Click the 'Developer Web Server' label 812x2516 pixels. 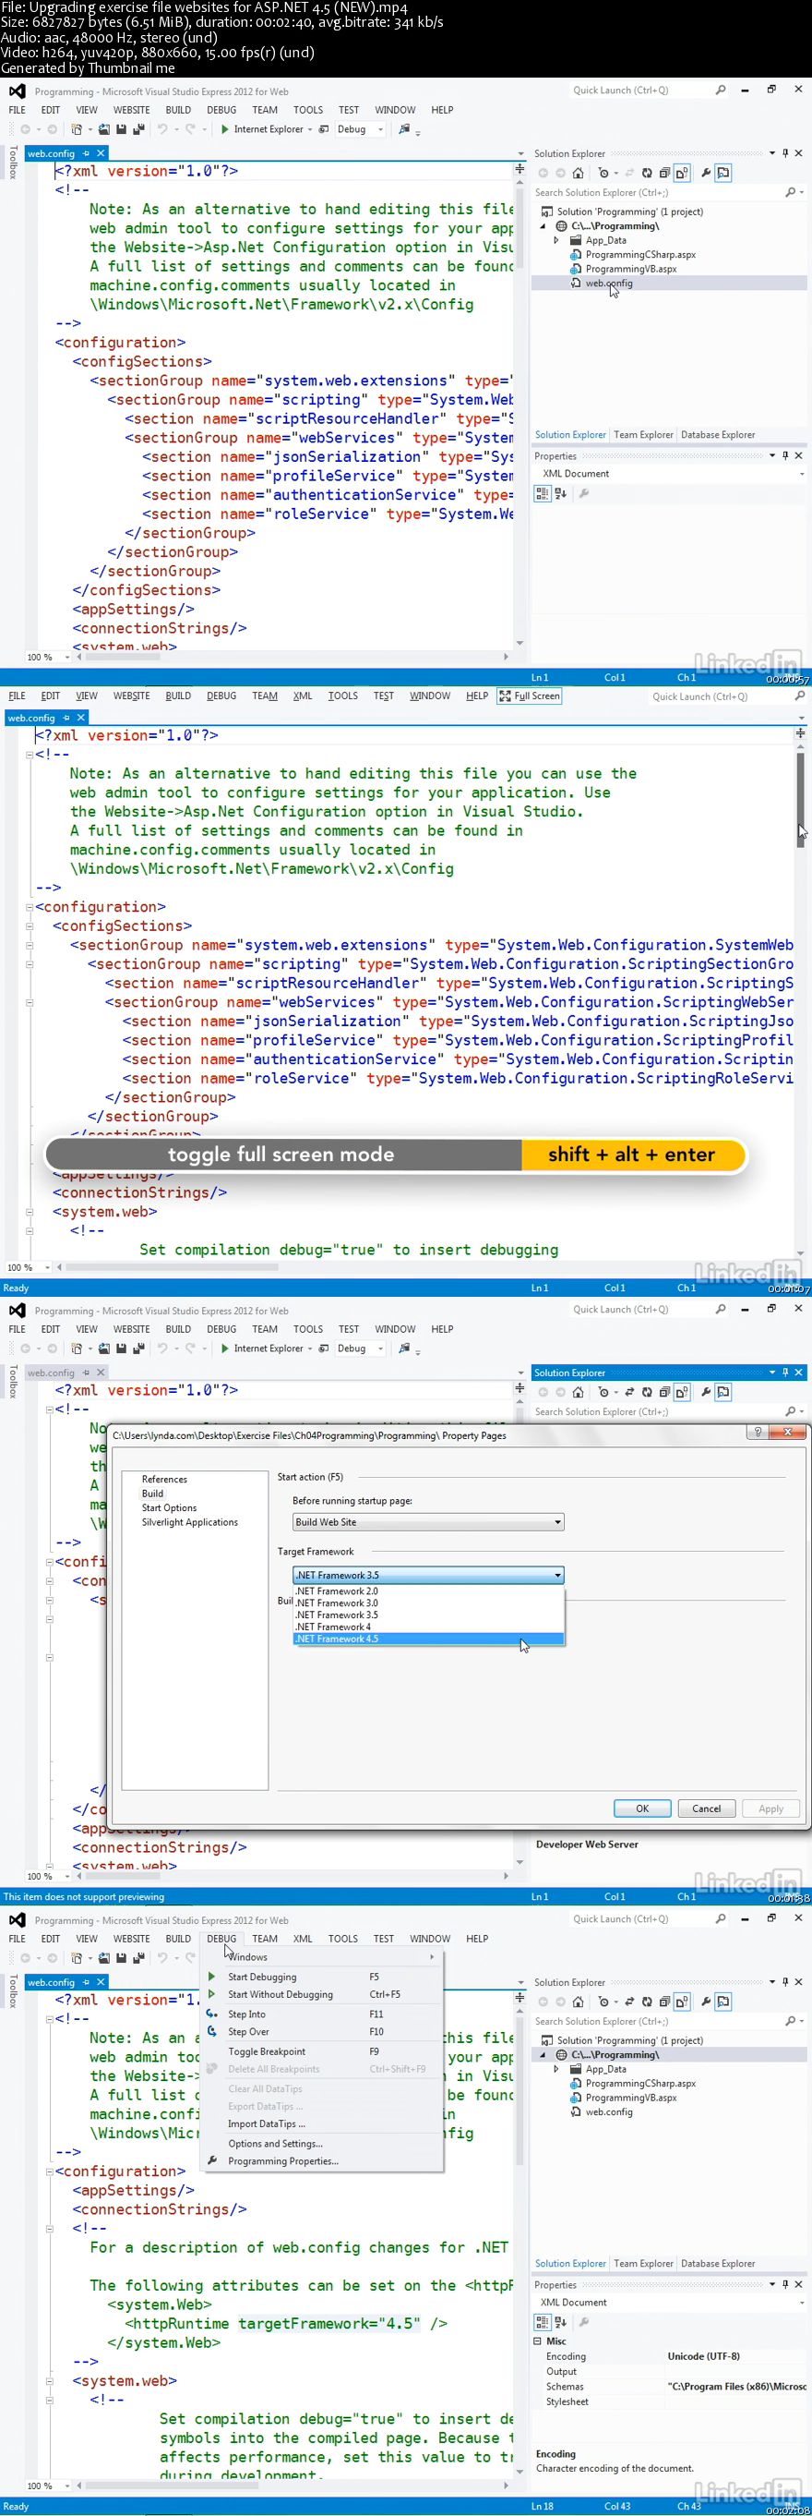(x=587, y=1844)
